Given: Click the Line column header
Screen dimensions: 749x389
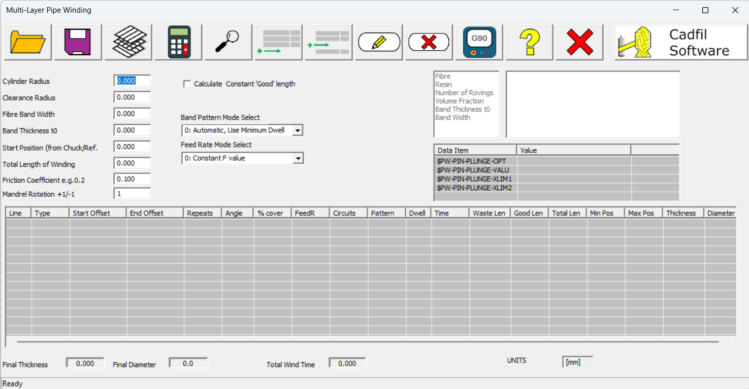Looking at the screenshot, I should point(18,213).
